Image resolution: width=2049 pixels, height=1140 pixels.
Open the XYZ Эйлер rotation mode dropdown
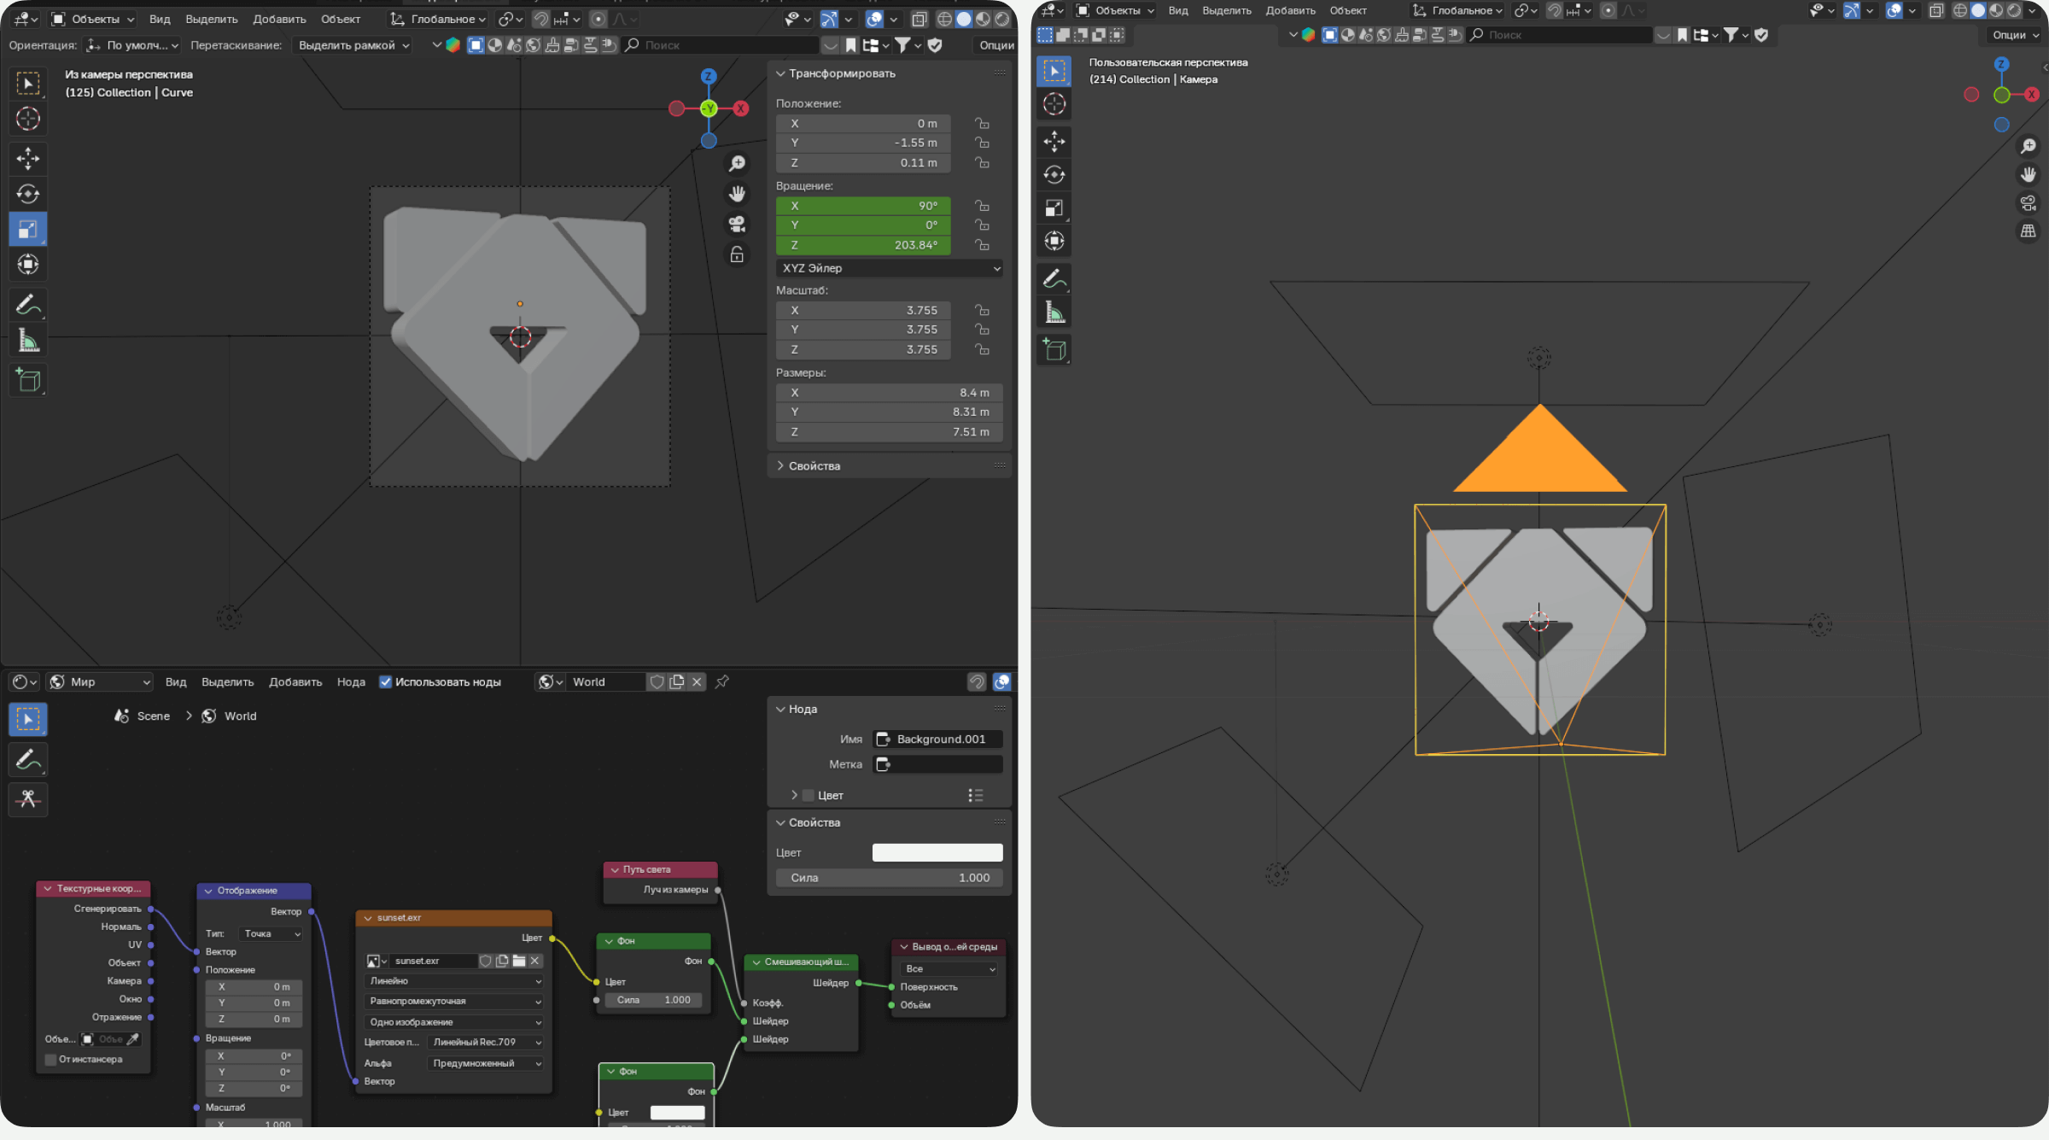890,268
